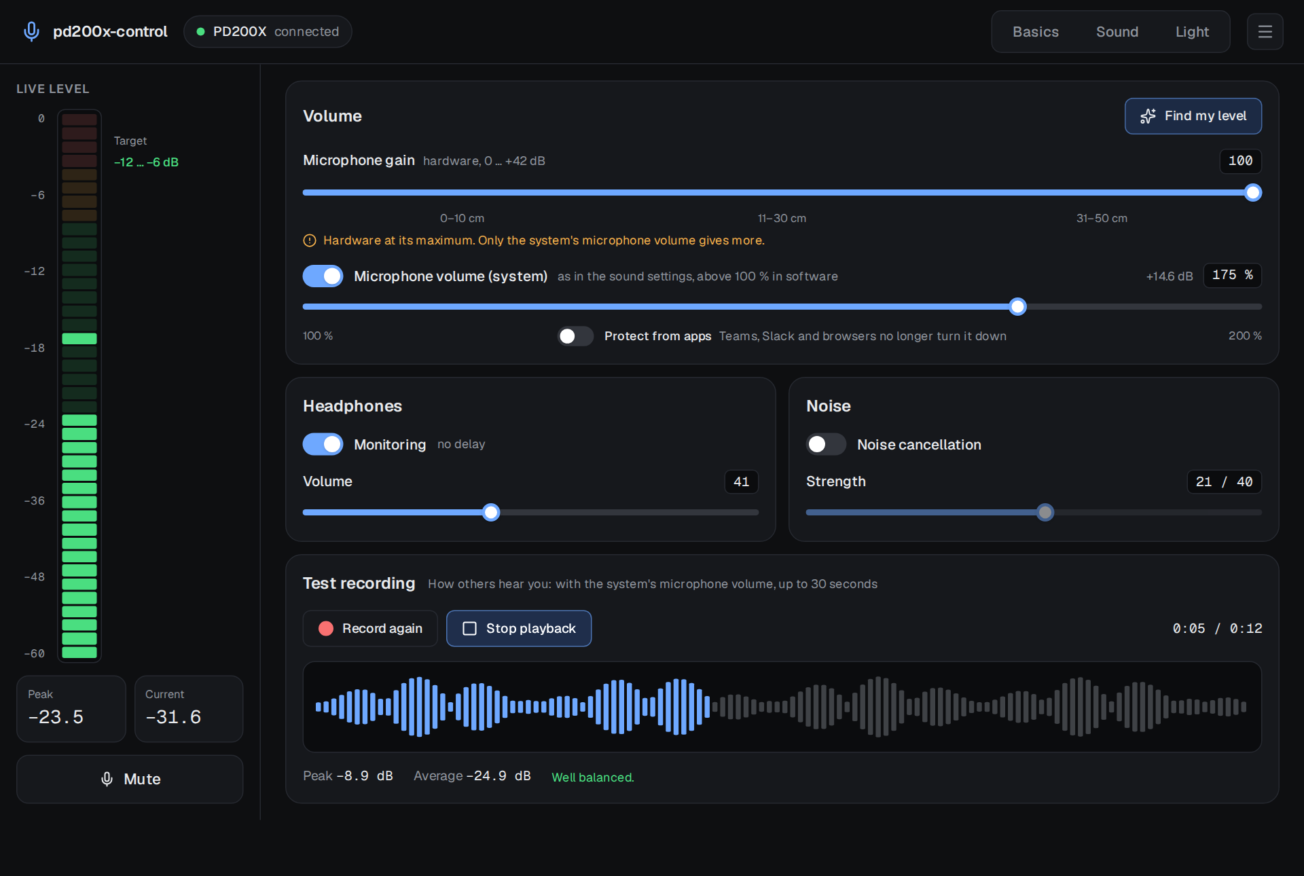Click the red record dot icon
Screen dimensions: 1304x876
point(326,628)
